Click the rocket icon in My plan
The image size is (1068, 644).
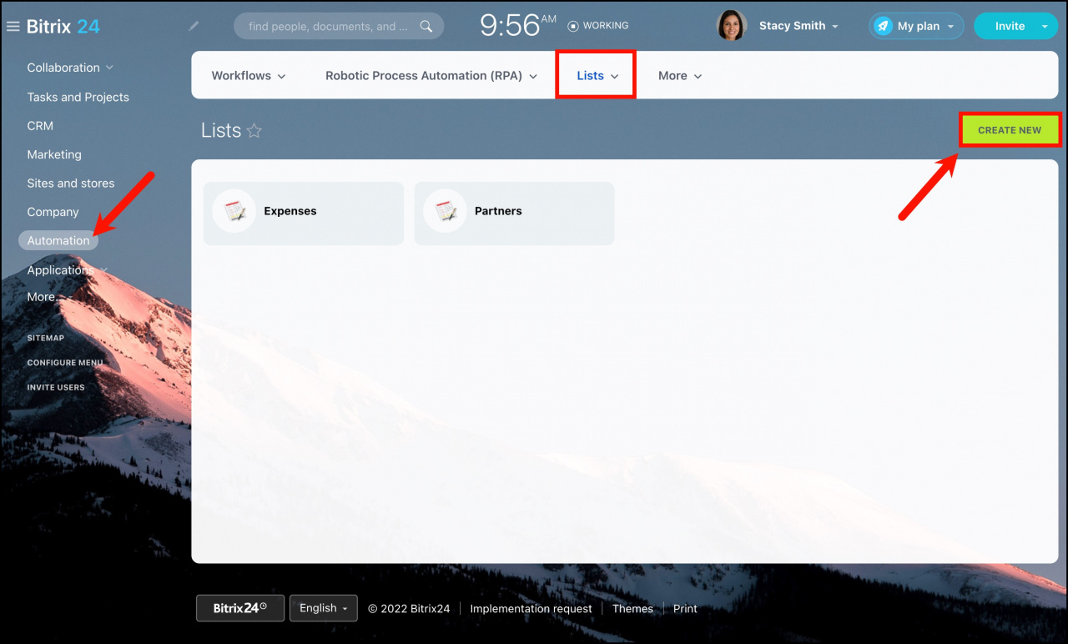pos(883,26)
